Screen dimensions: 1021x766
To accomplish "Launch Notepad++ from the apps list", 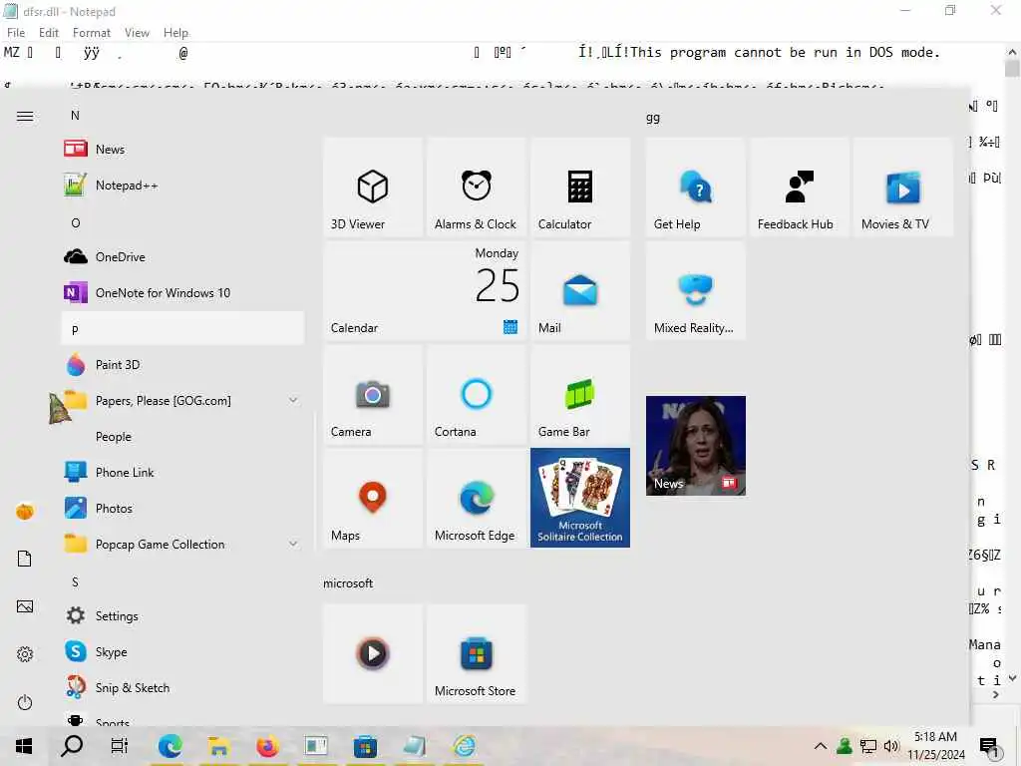I will [182, 186].
